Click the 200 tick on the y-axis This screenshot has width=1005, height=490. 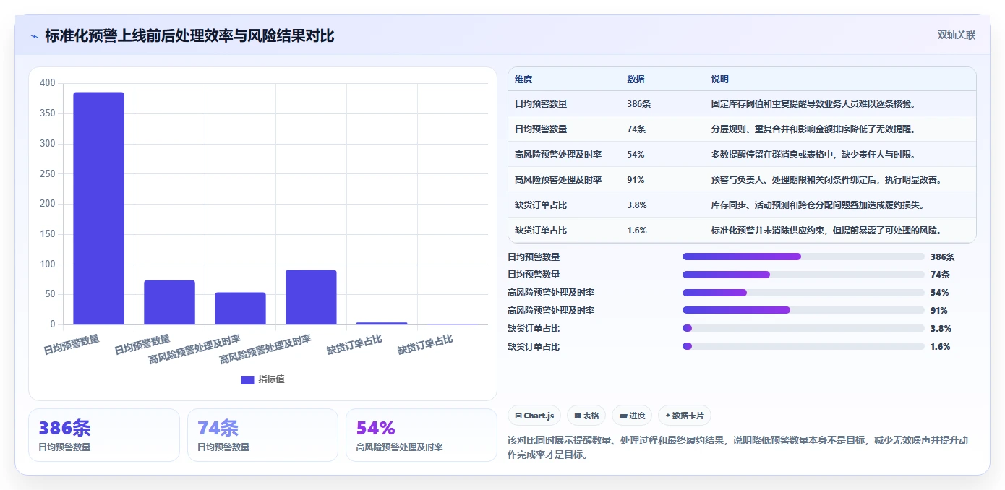tap(48, 204)
